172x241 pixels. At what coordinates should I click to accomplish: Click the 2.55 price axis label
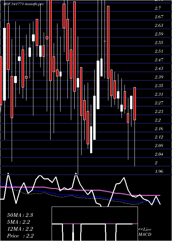(159, 42)
